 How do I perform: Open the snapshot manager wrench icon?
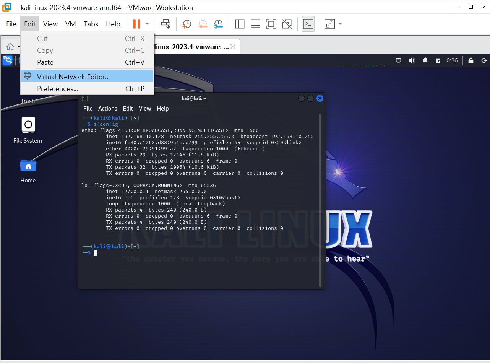tap(218, 24)
